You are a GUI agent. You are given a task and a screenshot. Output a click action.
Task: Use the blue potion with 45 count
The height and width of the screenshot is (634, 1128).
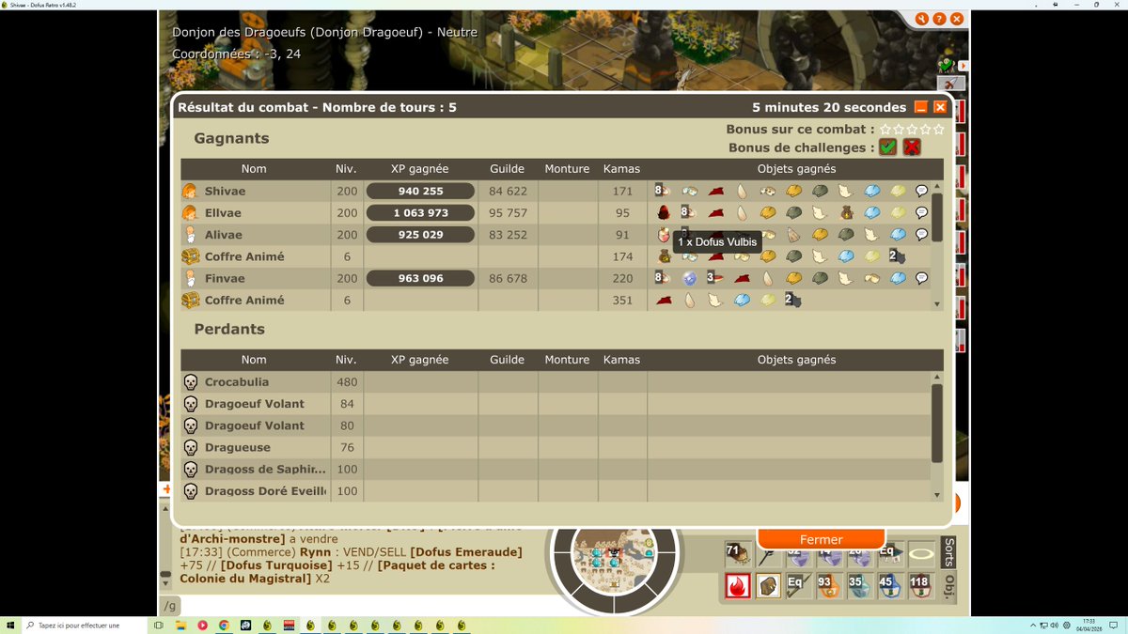click(890, 585)
